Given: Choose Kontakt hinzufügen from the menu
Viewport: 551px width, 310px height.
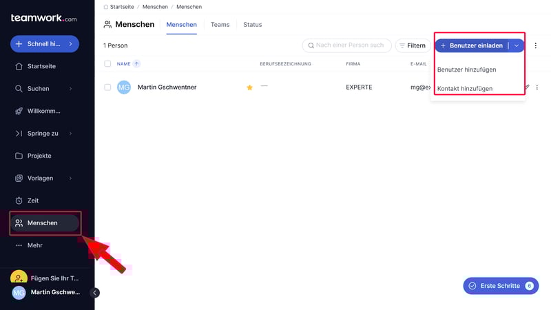Looking at the screenshot, I should tap(465, 88).
